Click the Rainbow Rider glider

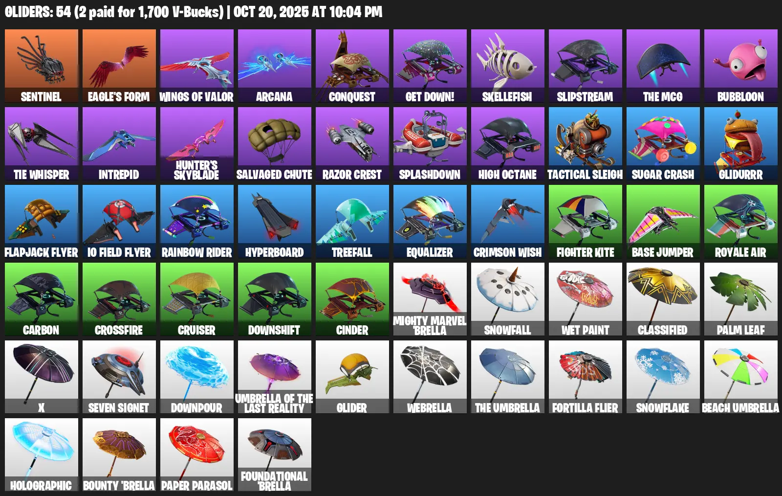(197, 221)
